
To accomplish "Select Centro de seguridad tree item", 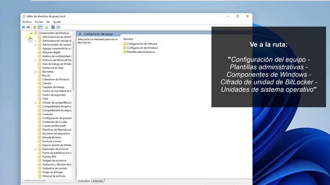I will pos(54,95).
